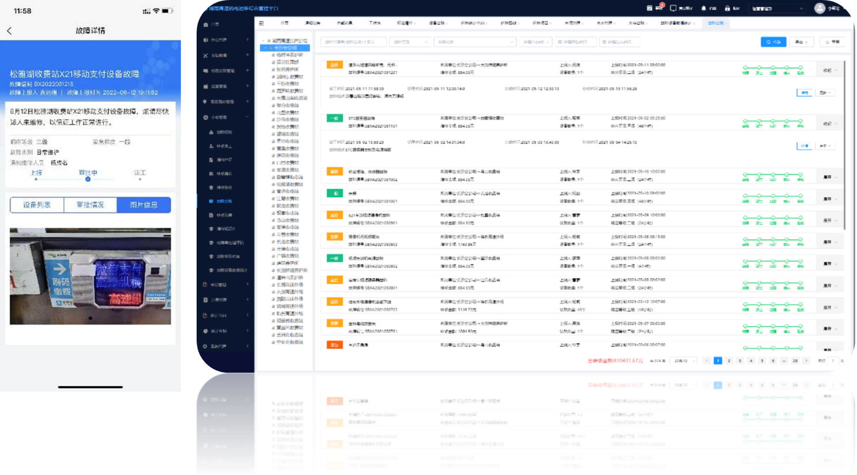Viewport: 857px width, 475px height.
Task: Open the page size dropdown in pagination
Action: point(684,360)
